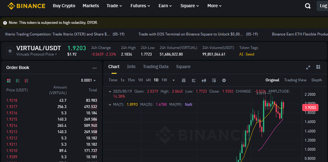Click the Seed token tag
The width and height of the screenshot is (328, 162).
click(250, 54)
